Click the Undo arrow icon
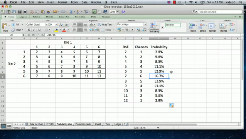The width and height of the screenshot is (246, 139). [x=55, y=12]
